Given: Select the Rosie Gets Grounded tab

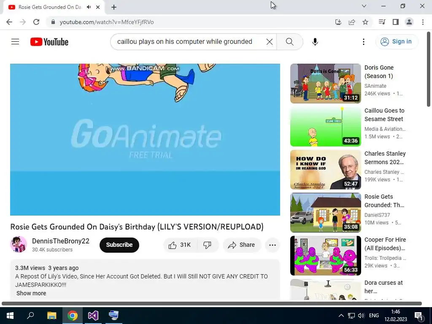Looking at the screenshot, I should point(50,7).
